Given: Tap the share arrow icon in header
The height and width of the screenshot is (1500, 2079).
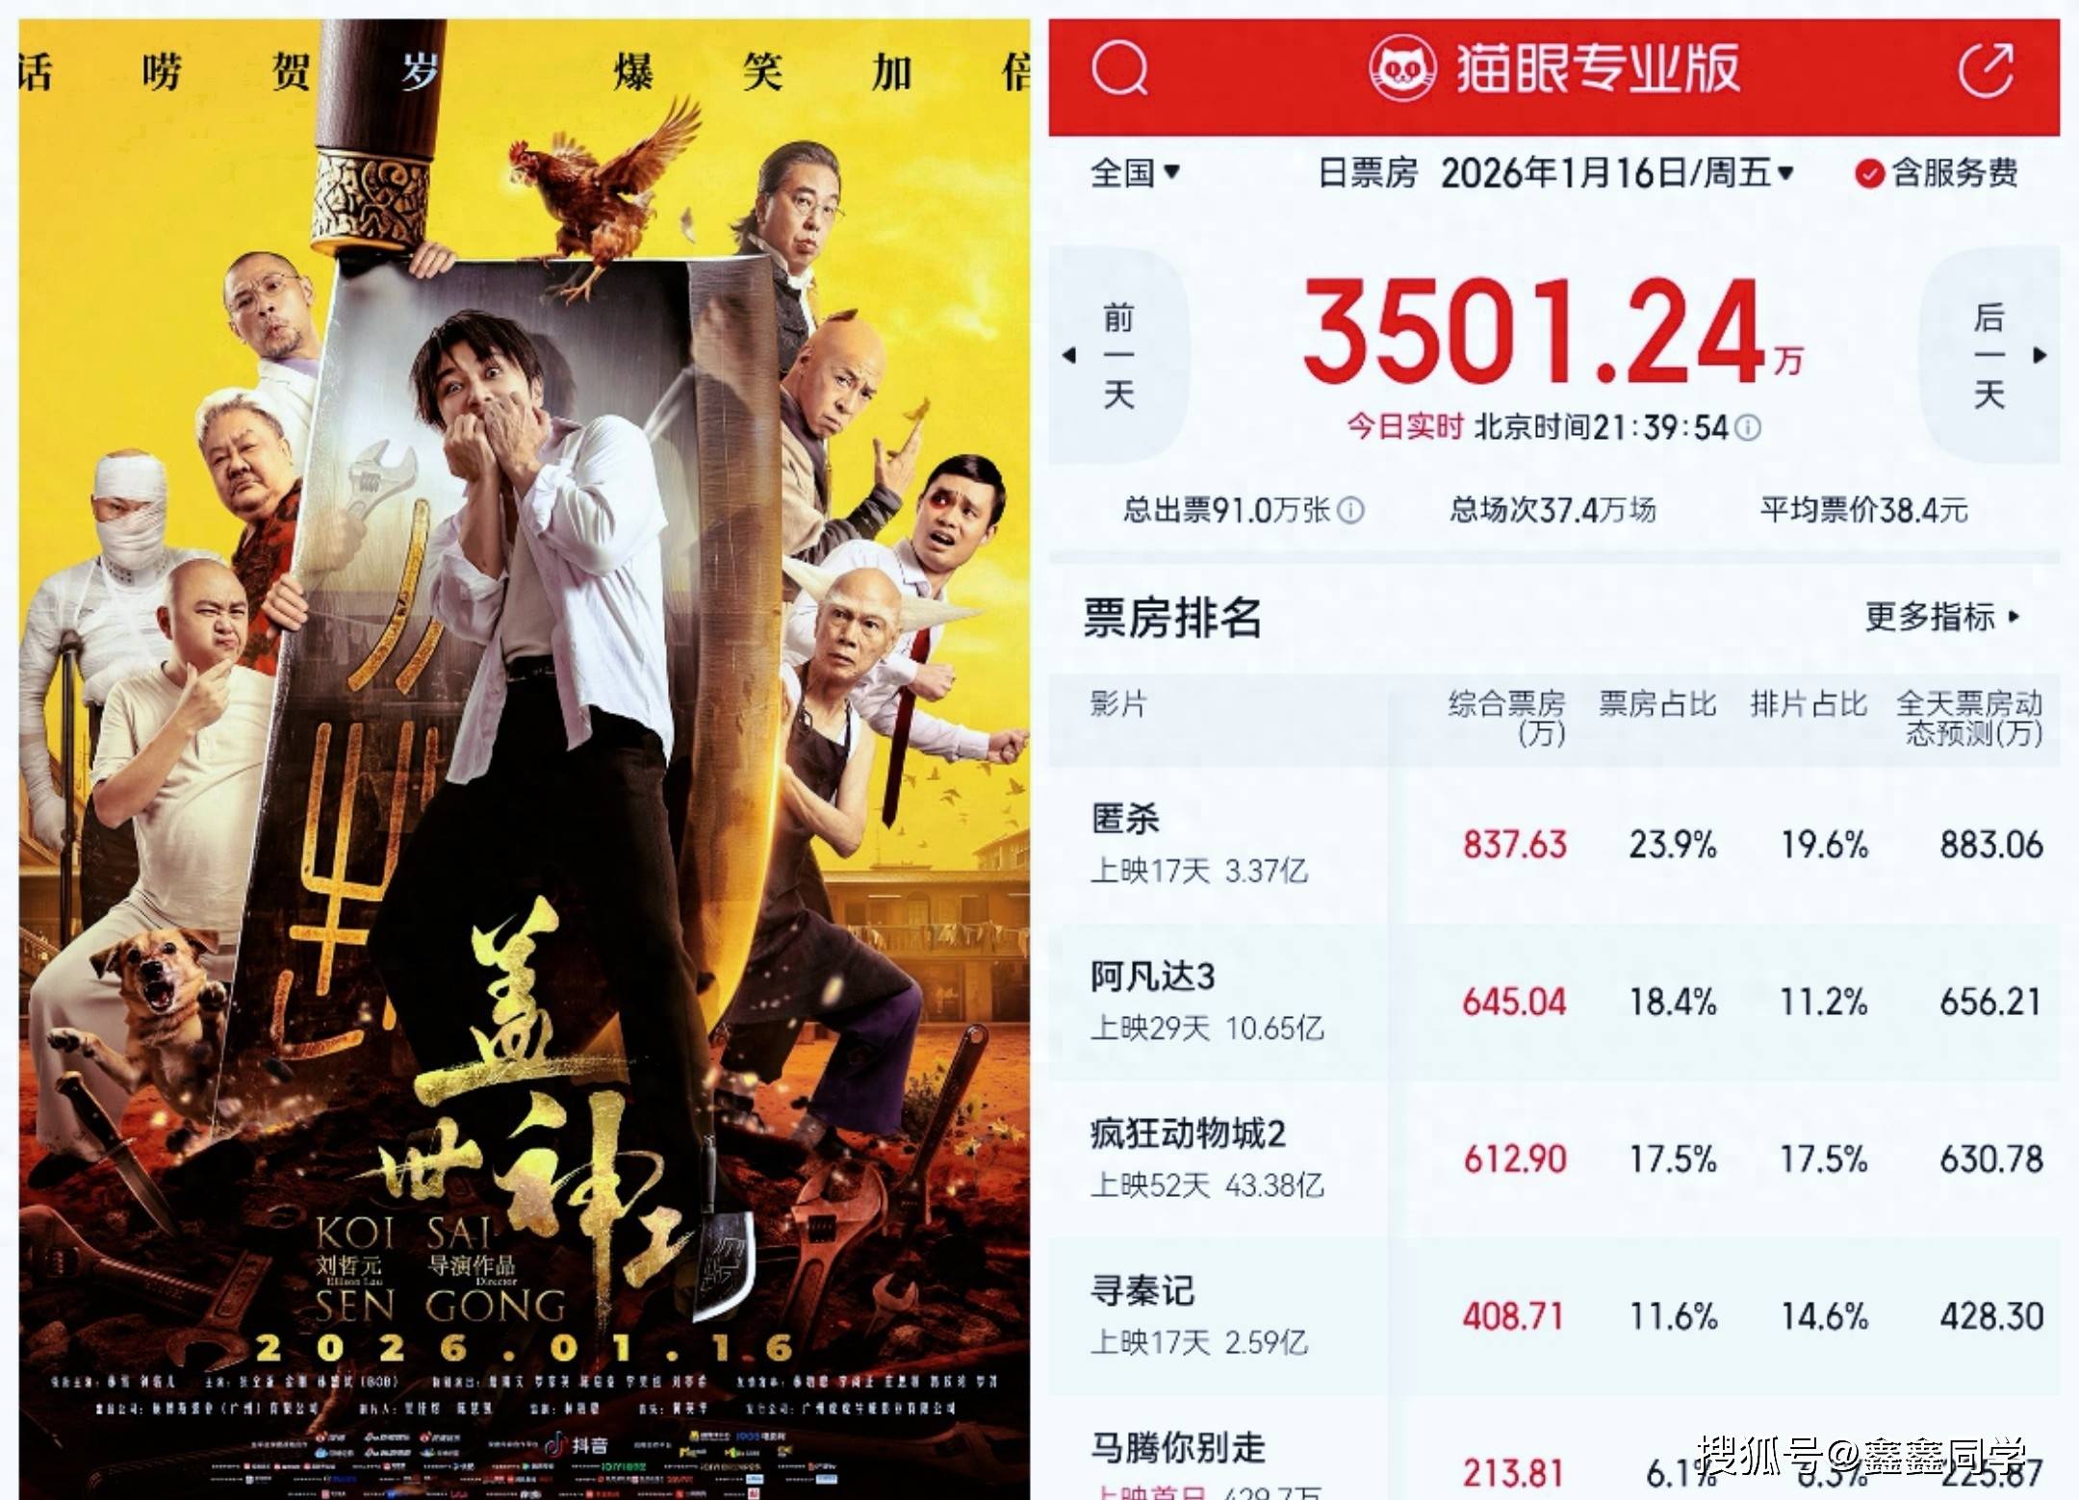Looking at the screenshot, I should click(x=1987, y=68).
